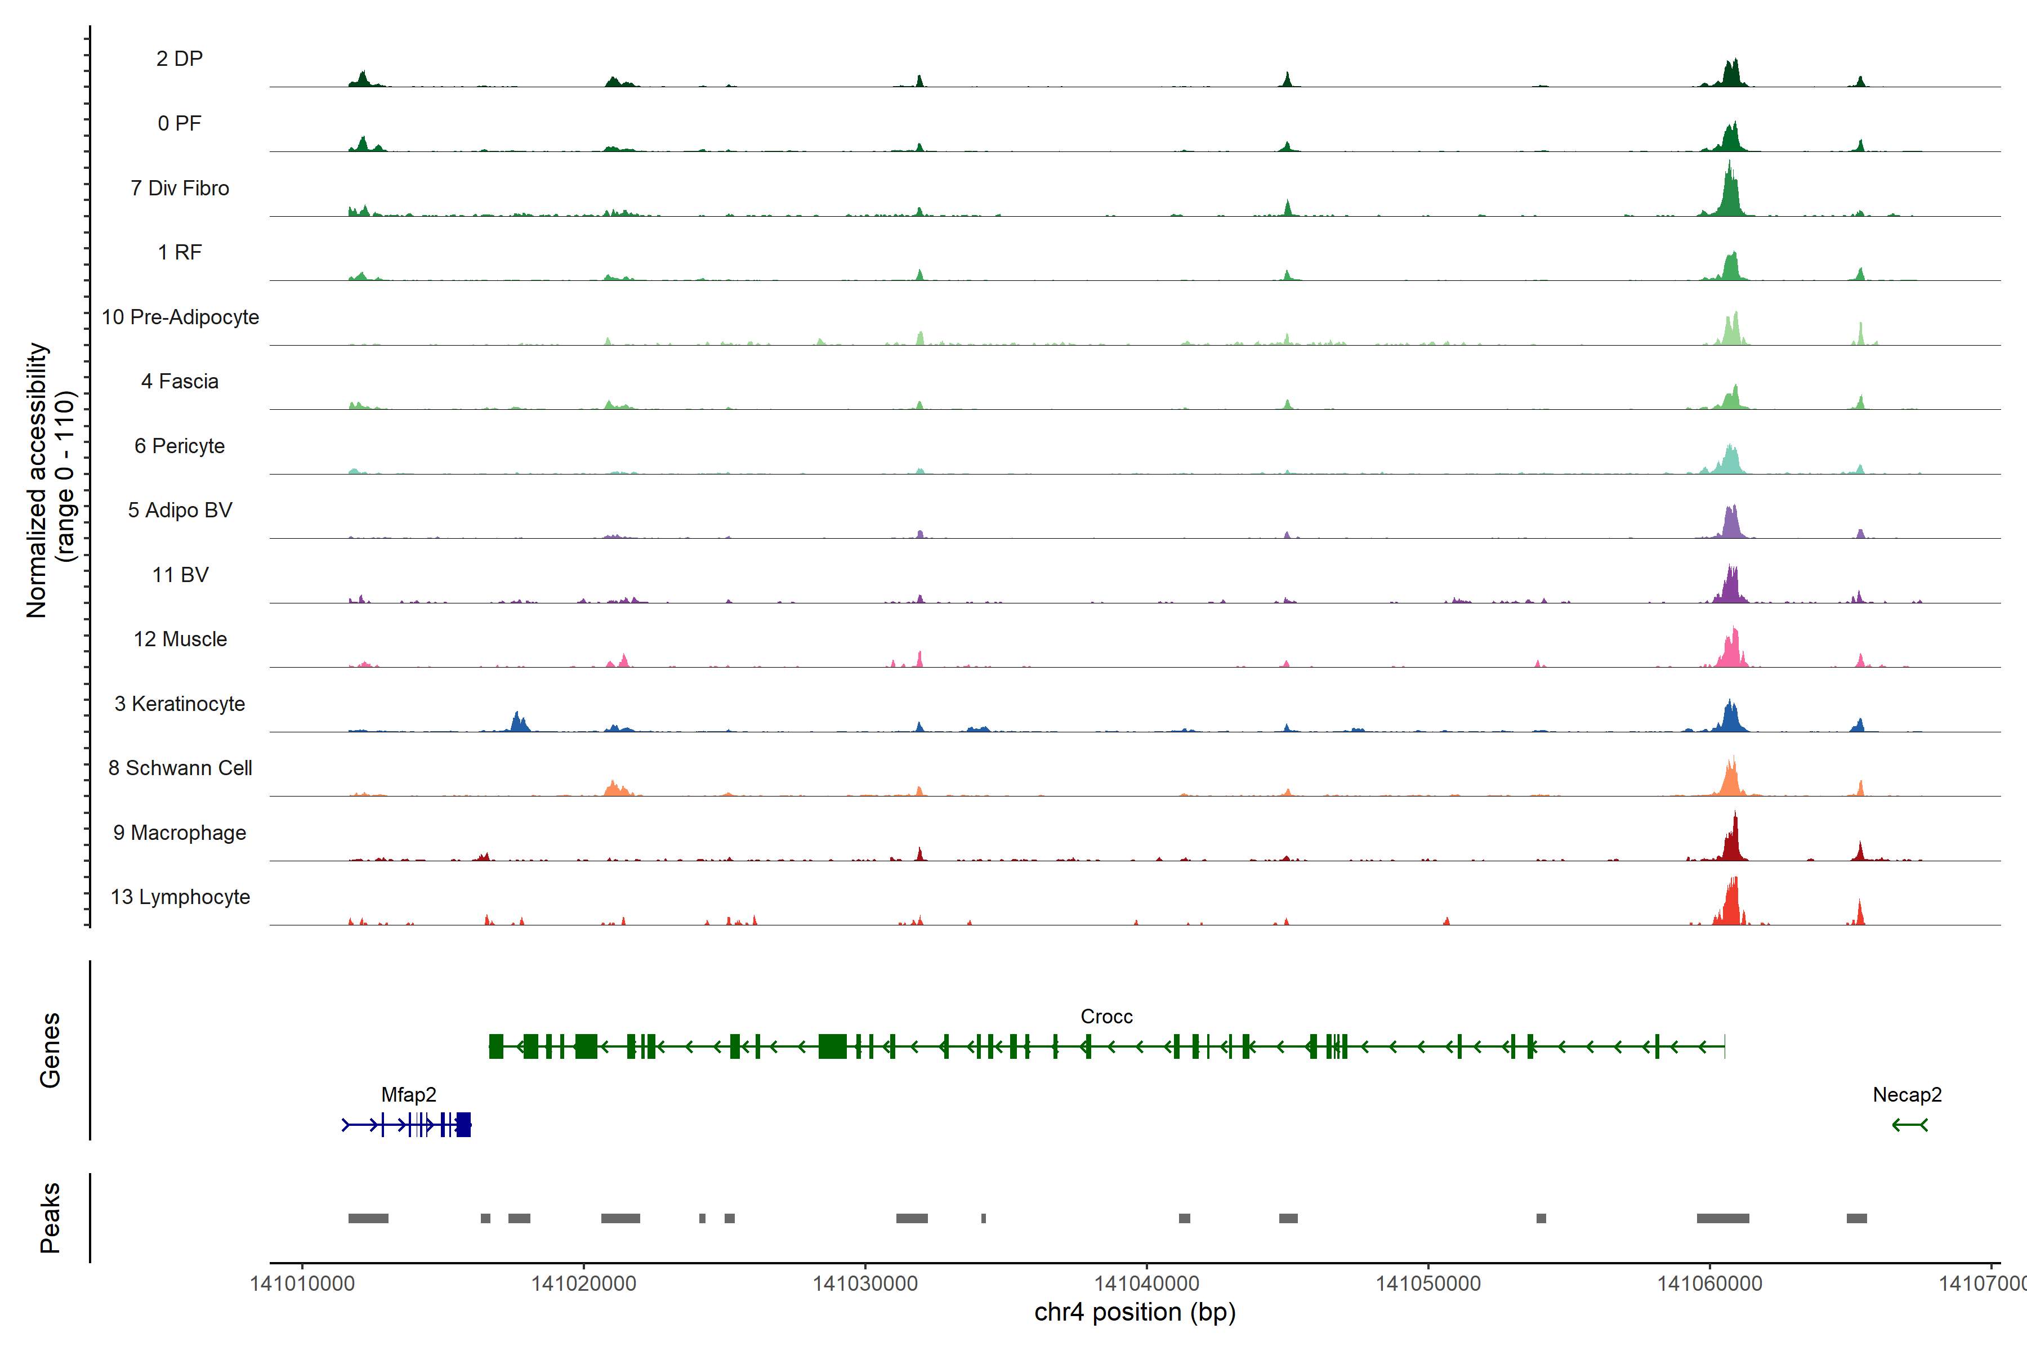
Task: Click the 141050000 axis tick label
Action: (x=1428, y=1284)
